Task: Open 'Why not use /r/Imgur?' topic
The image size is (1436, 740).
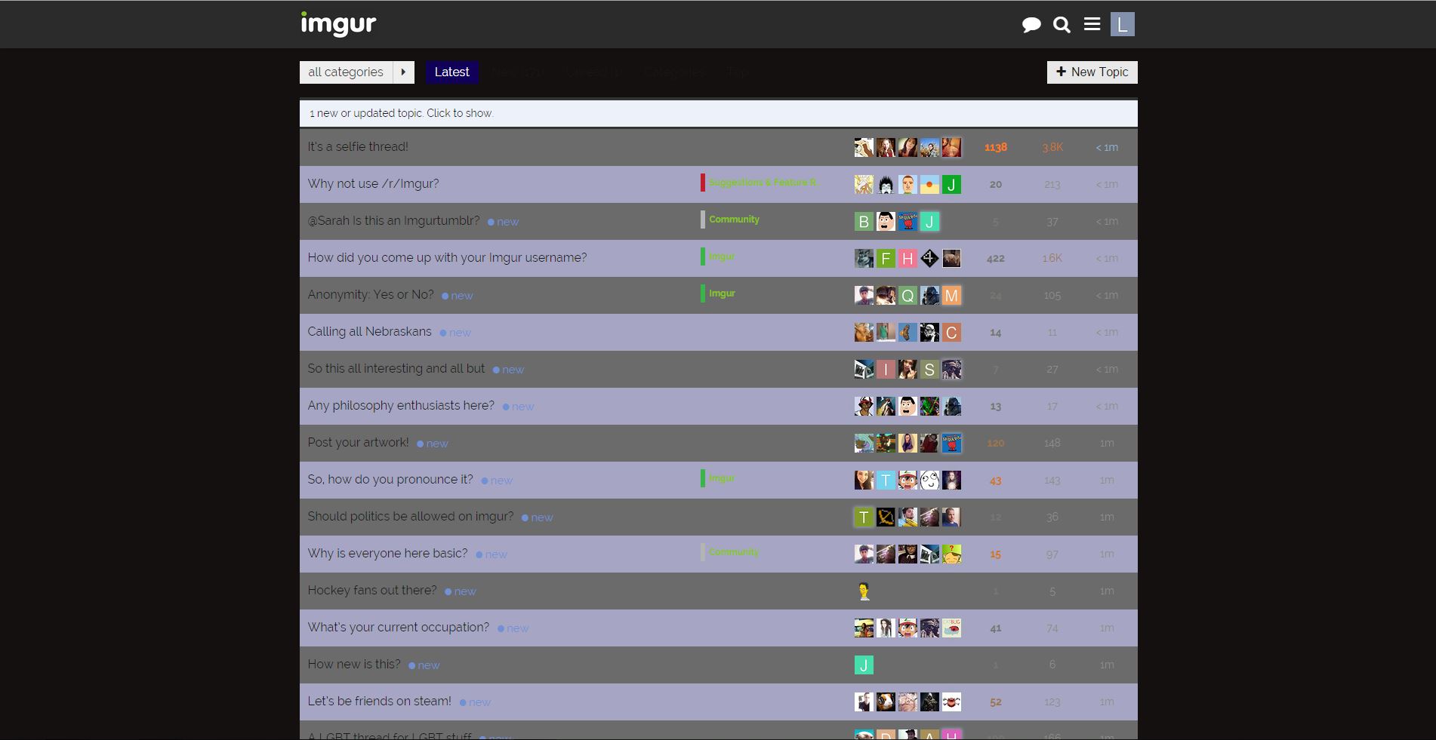Action: (x=373, y=183)
